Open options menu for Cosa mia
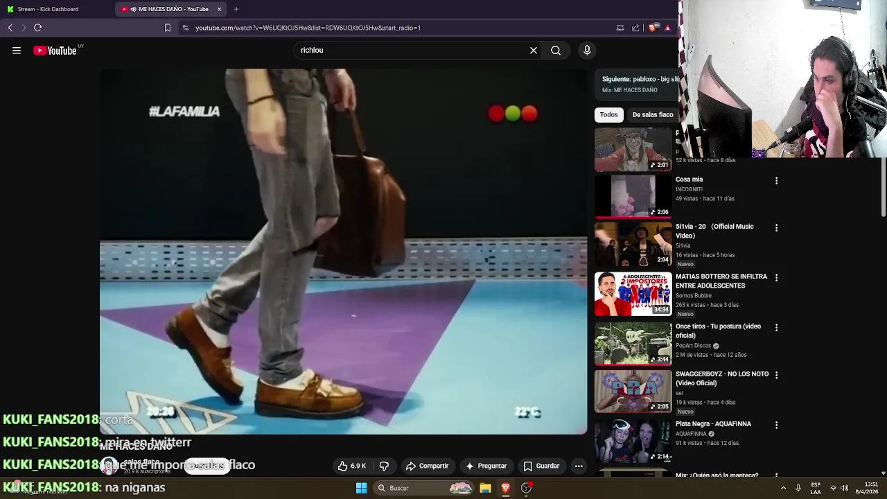Screen dimensions: 887x499 click(x=776, y=181)
